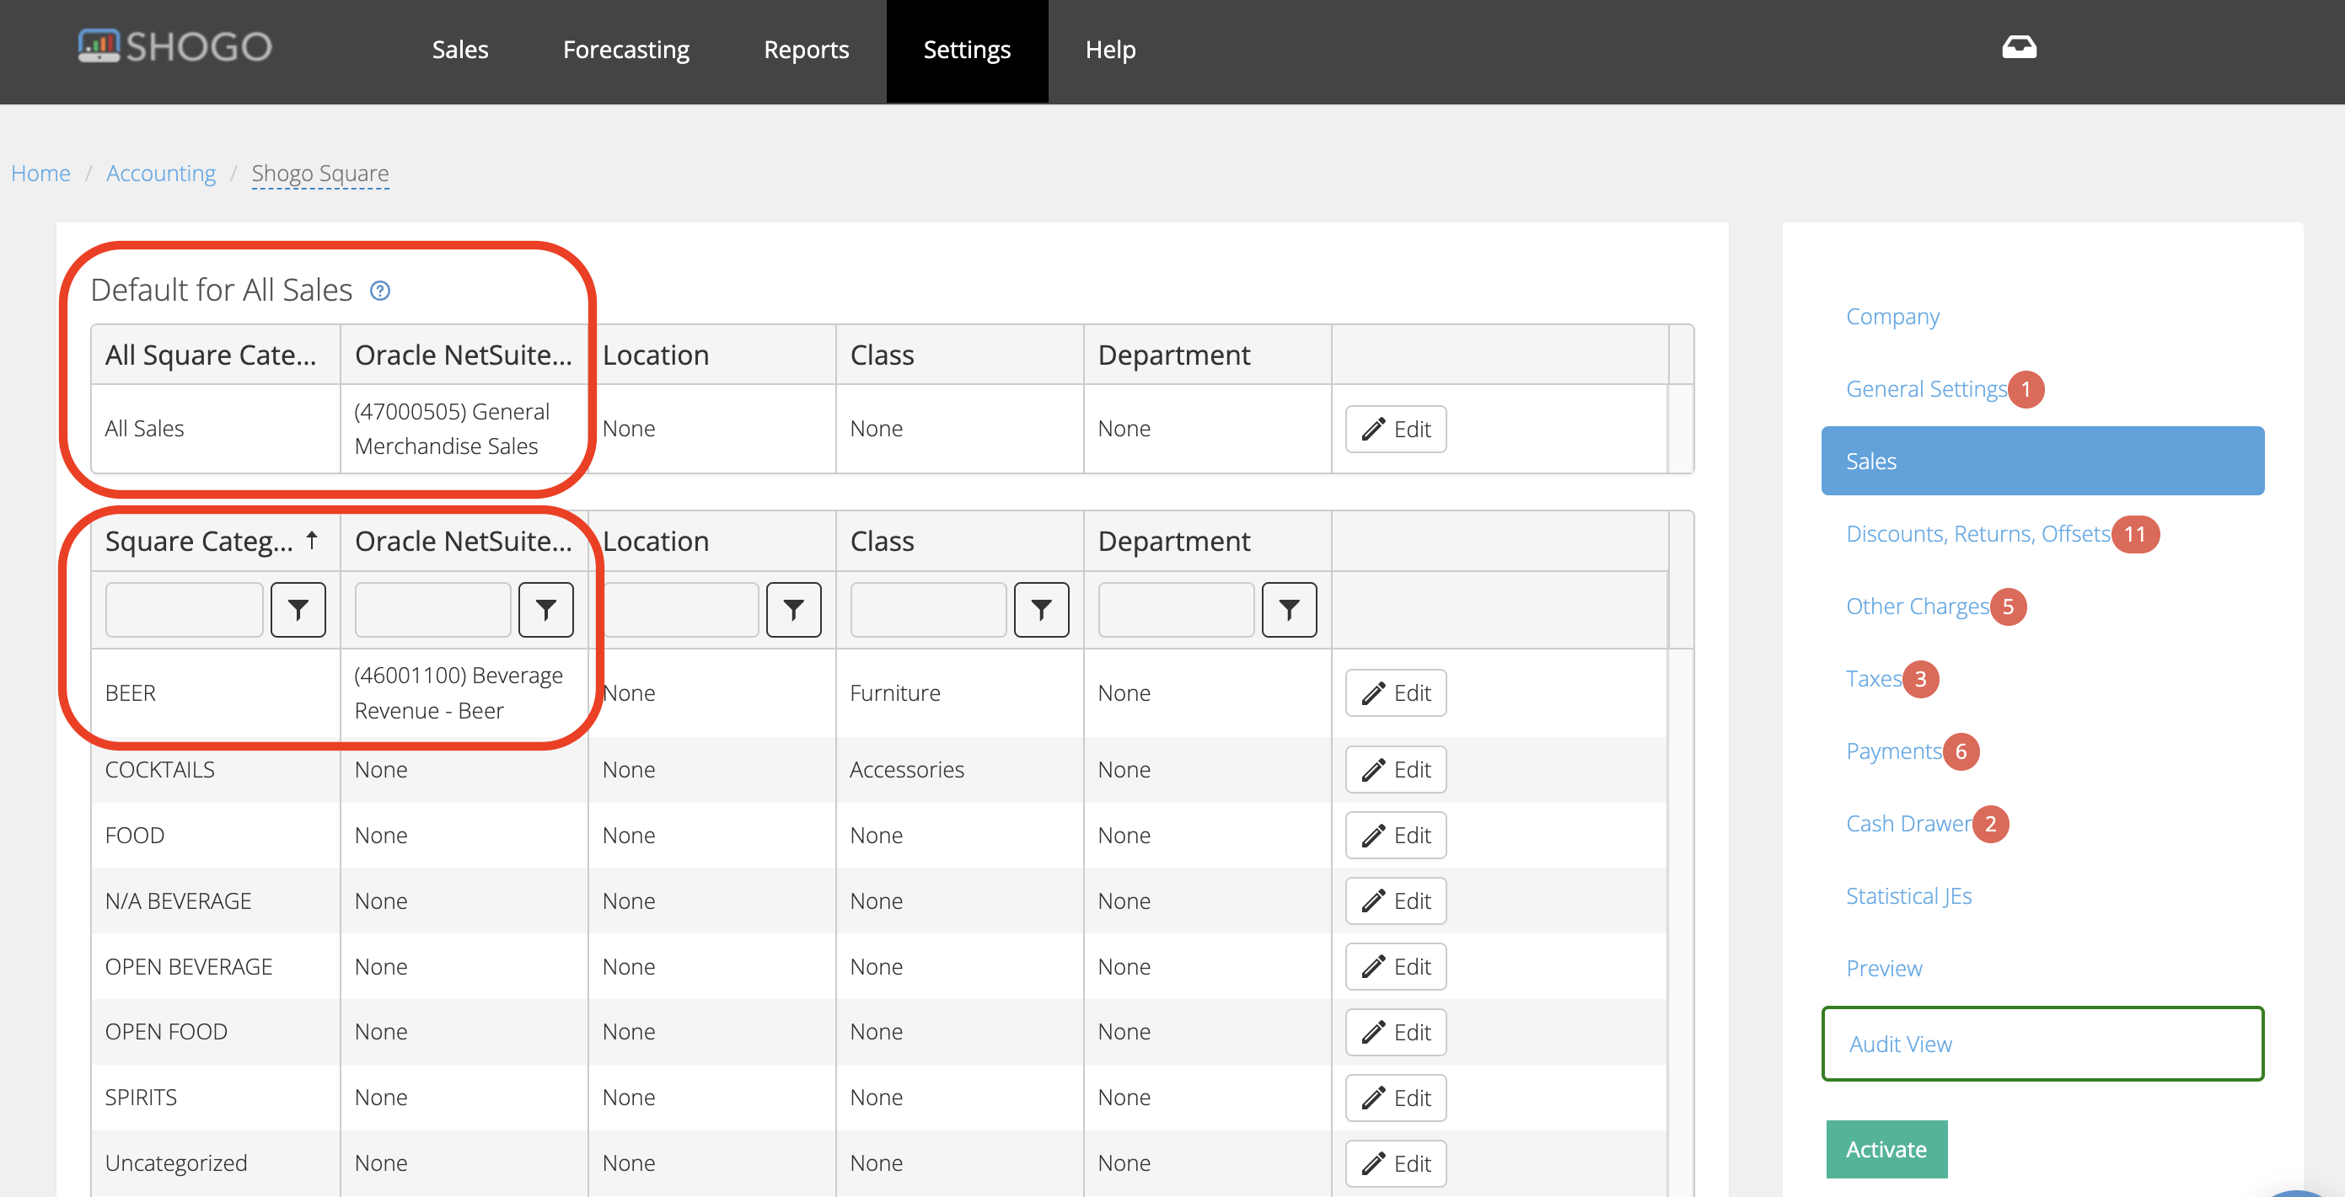Image resolution: width=2345 pixels, height=1197 pixels.
Task: Click the Shogo logo
Action: (174, 46)
